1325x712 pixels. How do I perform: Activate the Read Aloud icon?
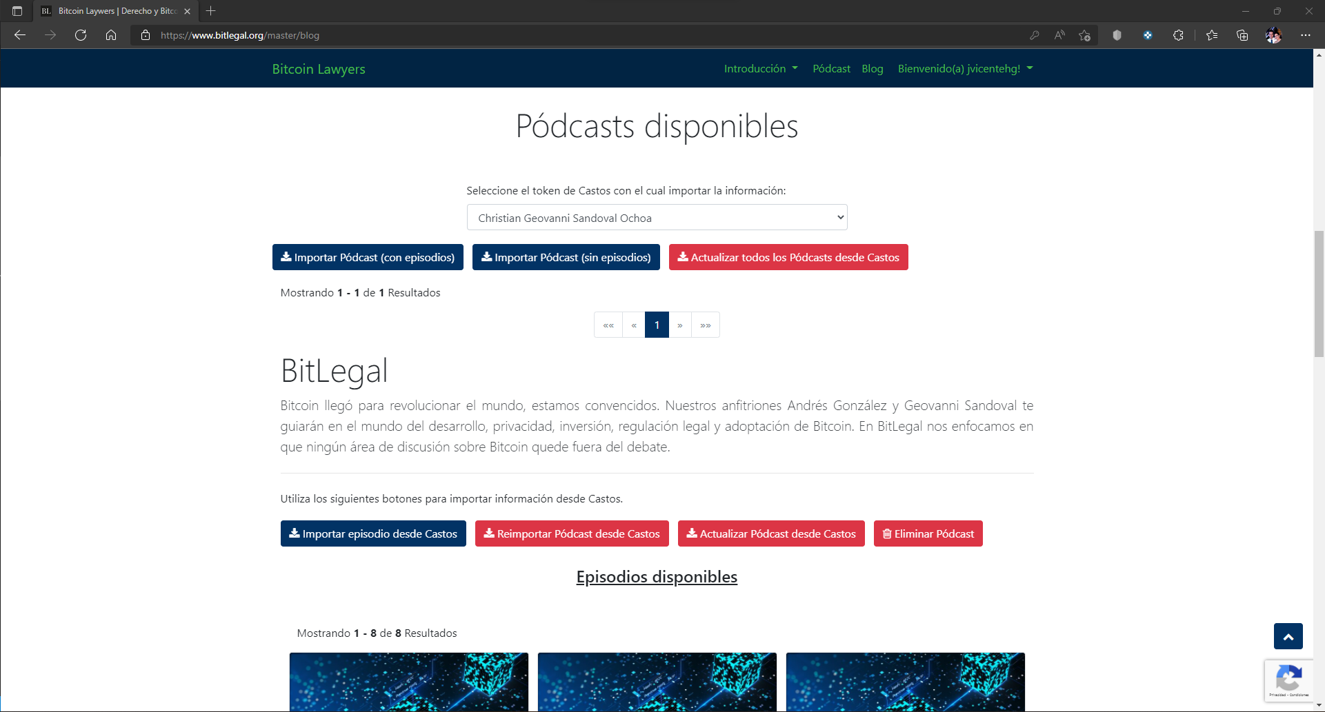(x=1059, y=35)
